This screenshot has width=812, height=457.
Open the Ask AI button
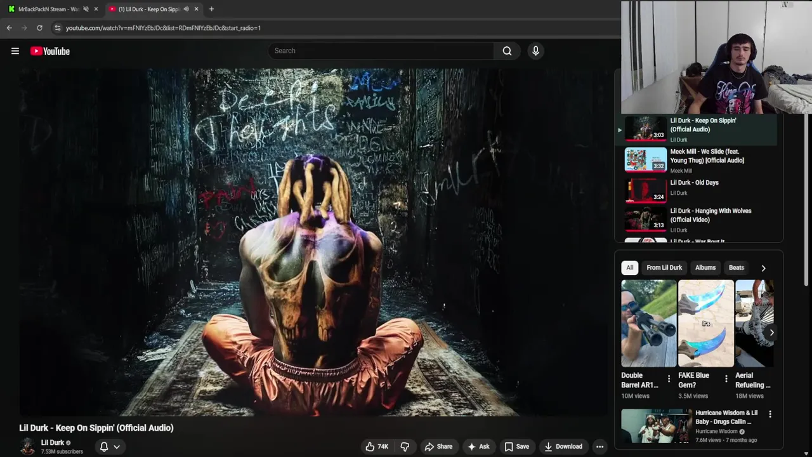pyautogui.click(x=478, y=446)
